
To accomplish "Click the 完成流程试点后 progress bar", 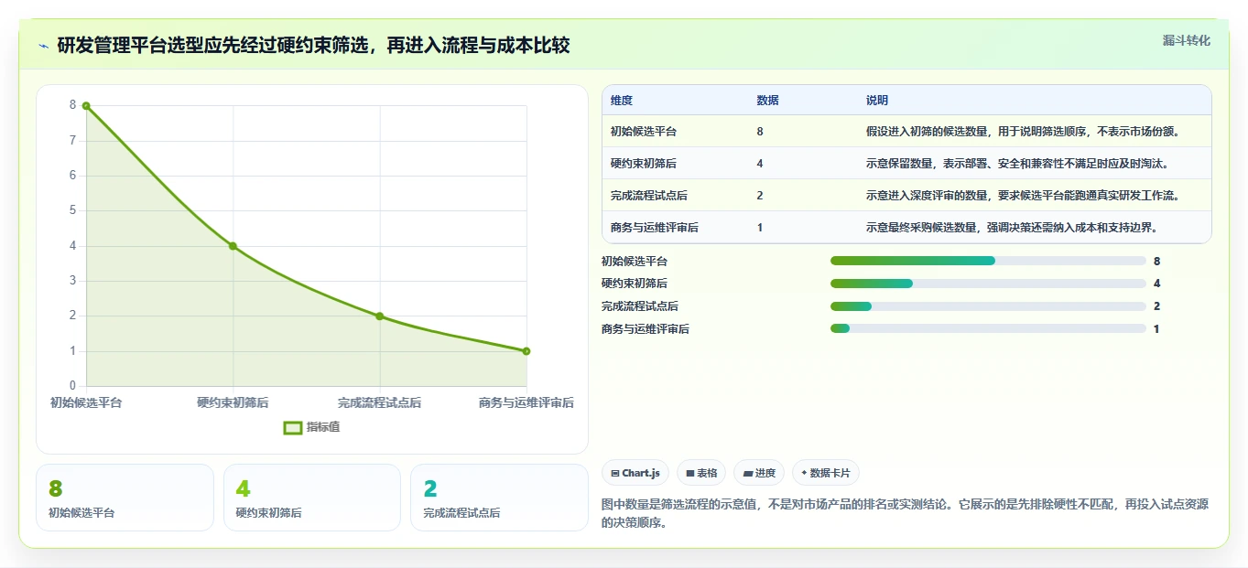I will (988, 306).
